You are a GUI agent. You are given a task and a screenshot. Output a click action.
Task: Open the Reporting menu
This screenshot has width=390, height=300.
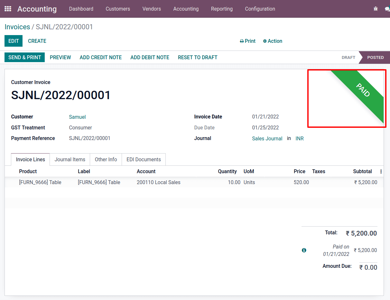222,9
